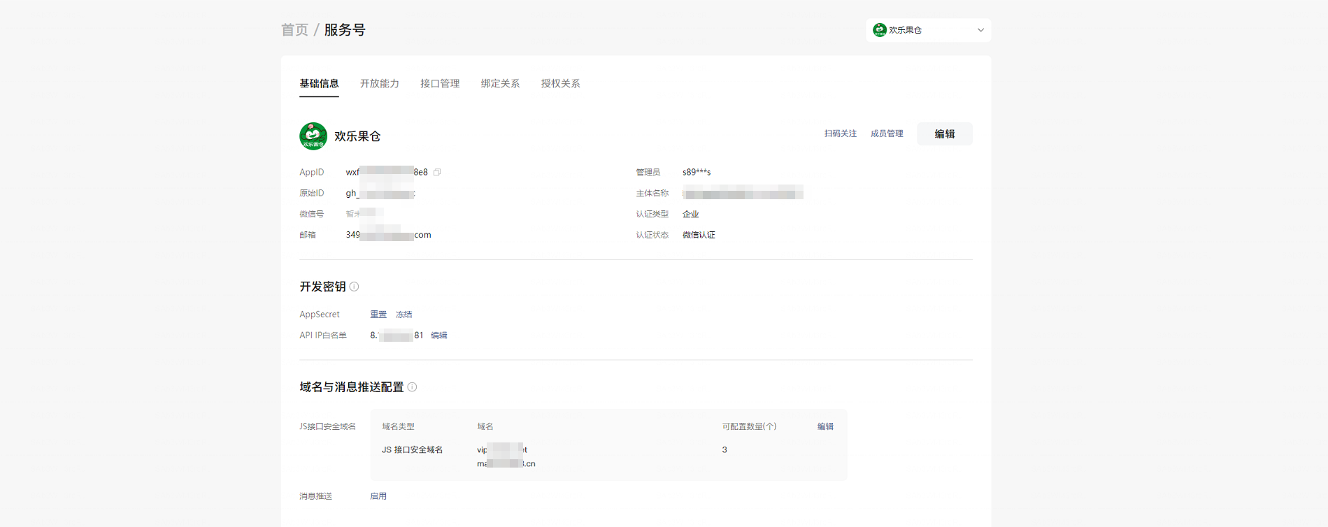Open the 授权关系 tab
Screen dimensions: 1328x527
point(560,84)
